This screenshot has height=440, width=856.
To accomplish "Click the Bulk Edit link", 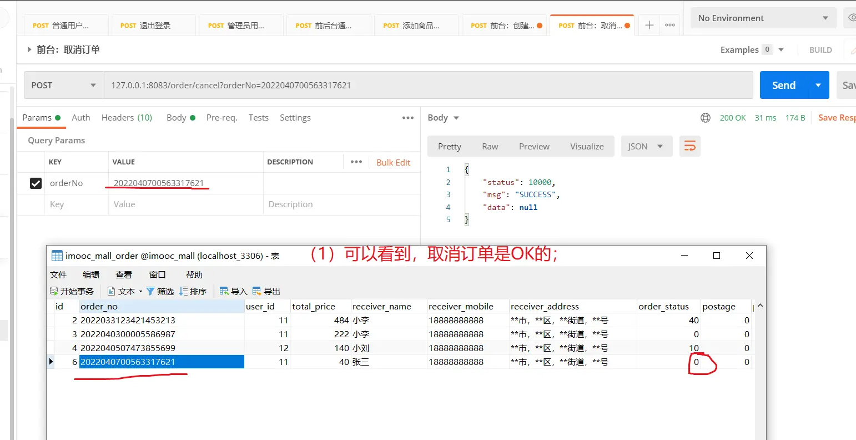I will coord(393,162).
